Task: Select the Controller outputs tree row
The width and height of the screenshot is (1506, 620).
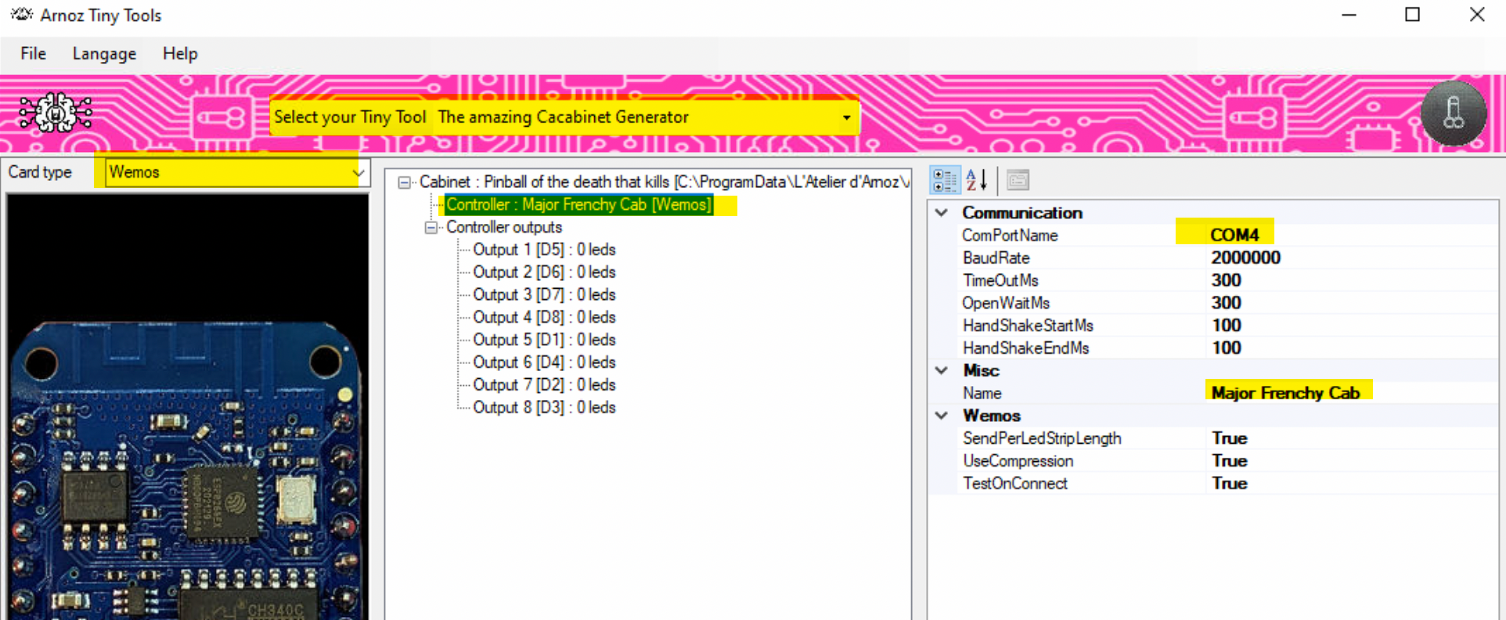Action: (504, 227)
